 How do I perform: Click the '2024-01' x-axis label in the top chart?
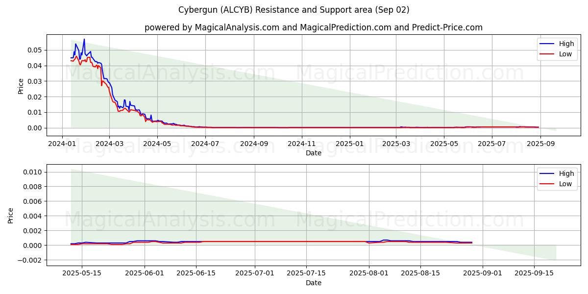(x=62, y=144)
